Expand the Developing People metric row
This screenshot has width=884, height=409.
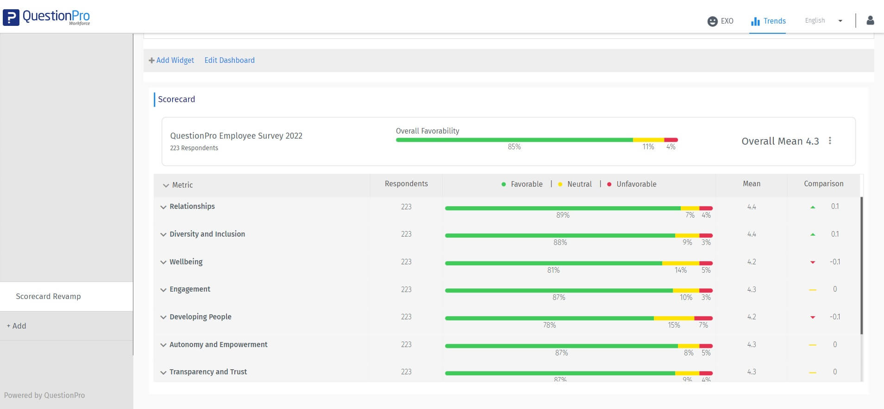point(163,317)
